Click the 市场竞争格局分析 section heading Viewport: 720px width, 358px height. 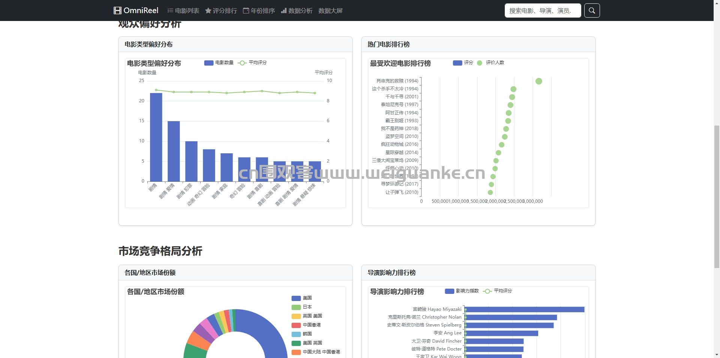pos(160,251)
